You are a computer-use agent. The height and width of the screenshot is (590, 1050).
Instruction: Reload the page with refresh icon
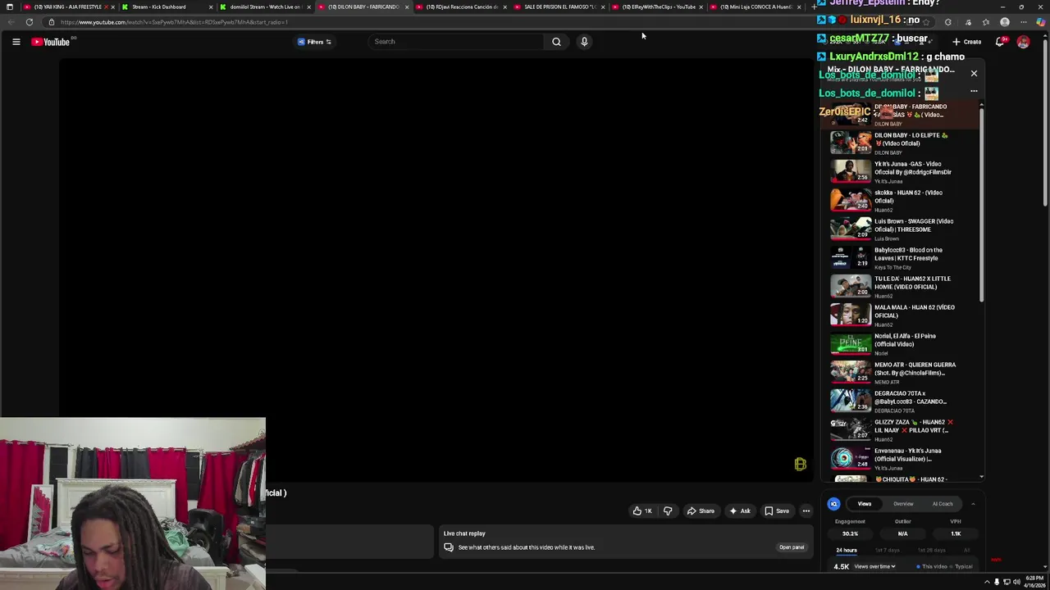point(30,22)
